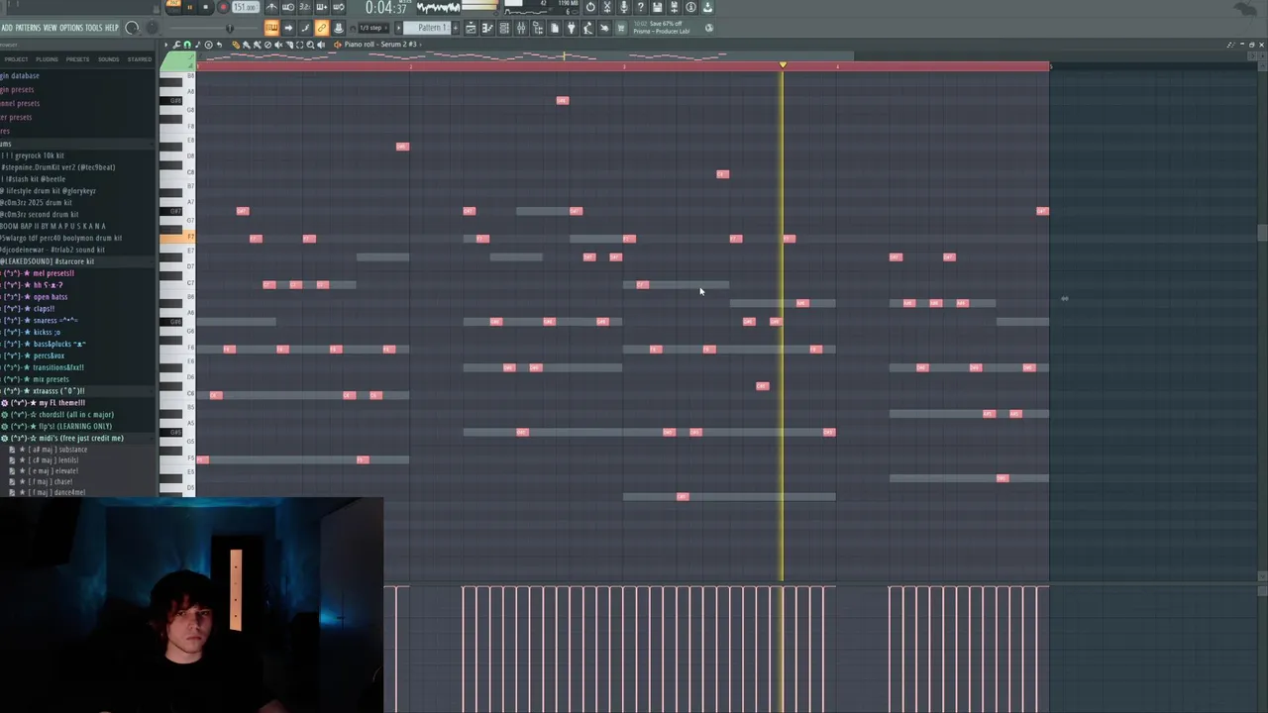The image size is (1268, 713).
Task: Toggle the highlighted piano roll snap button
Action: pos(272,28)
